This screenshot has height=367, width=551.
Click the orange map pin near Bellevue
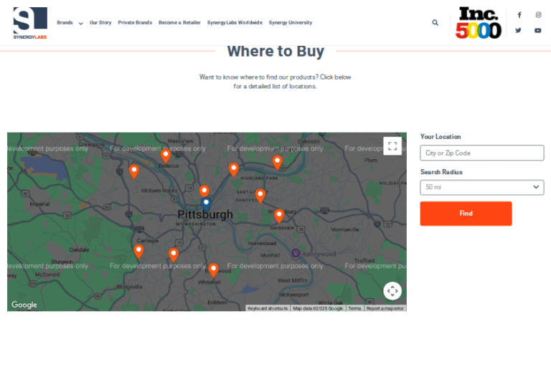click(x=166, y=155)
